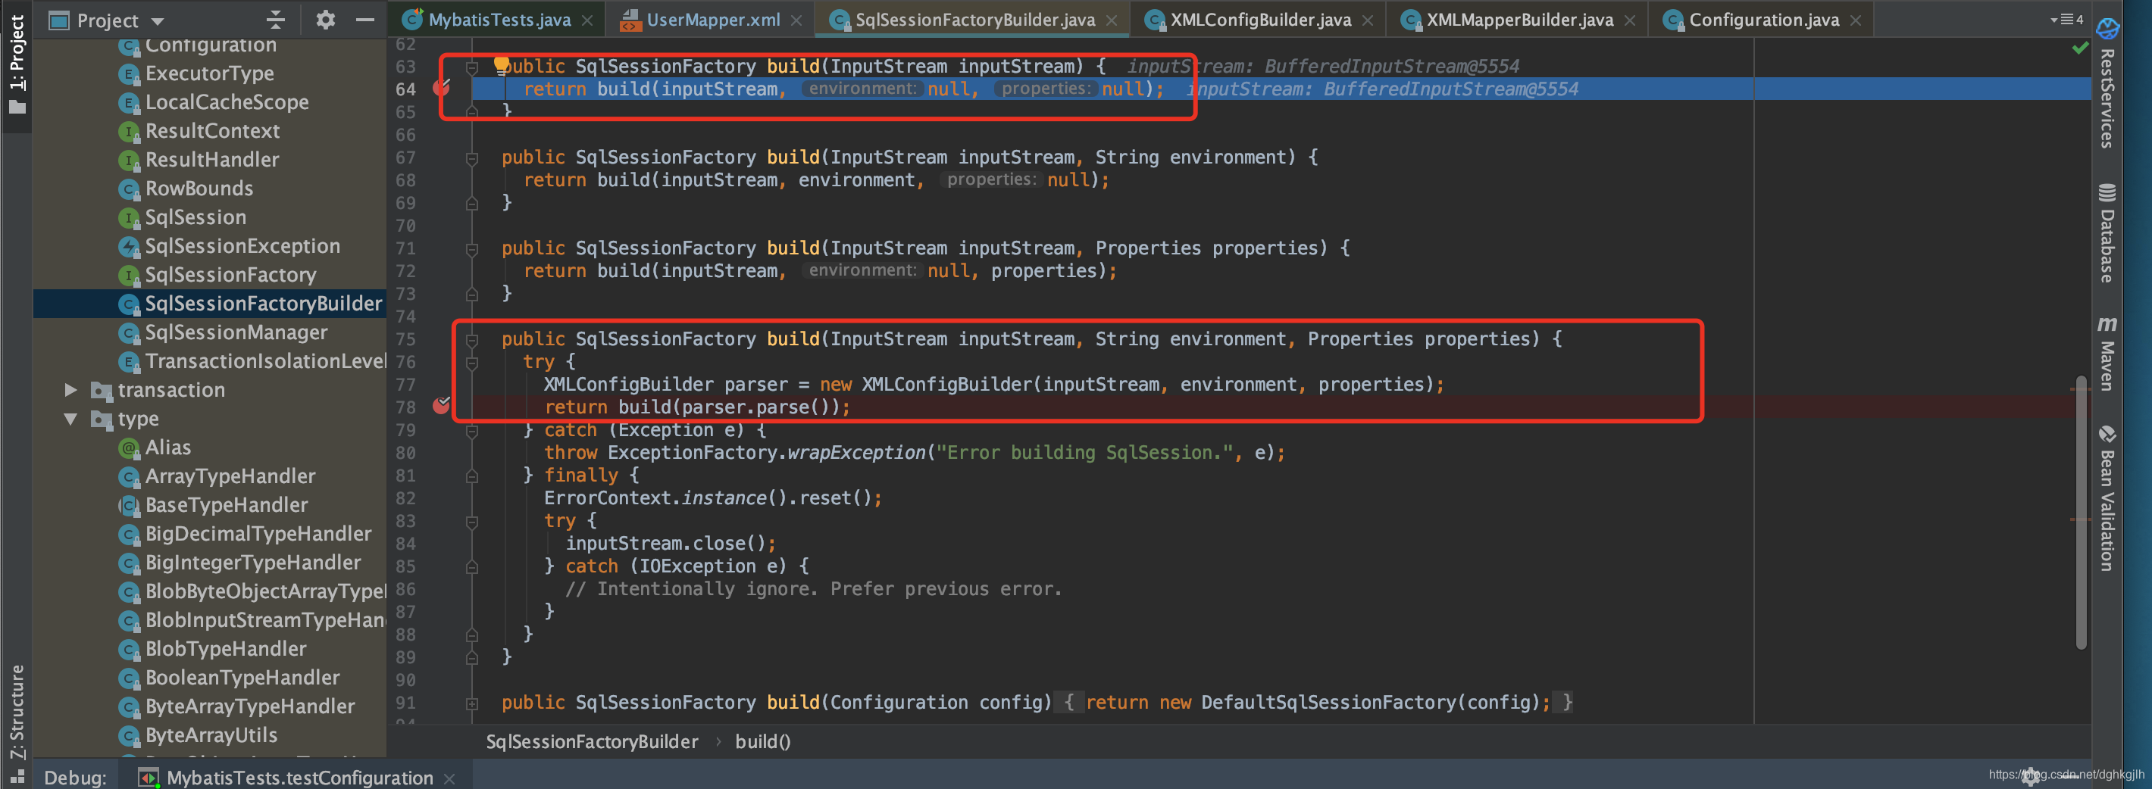This screenshot has height=789, width=2152.
Task: Hide the Project tool window
Action: 365,19
